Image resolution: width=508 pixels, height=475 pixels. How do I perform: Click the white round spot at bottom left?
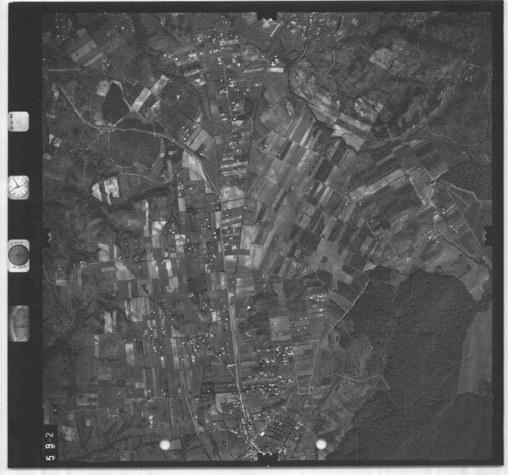[x=165, y=445]
